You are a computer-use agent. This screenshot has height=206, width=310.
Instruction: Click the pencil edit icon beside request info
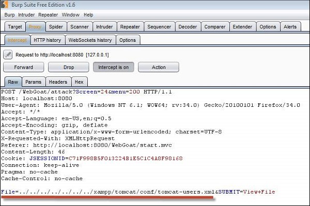[8, 55]
